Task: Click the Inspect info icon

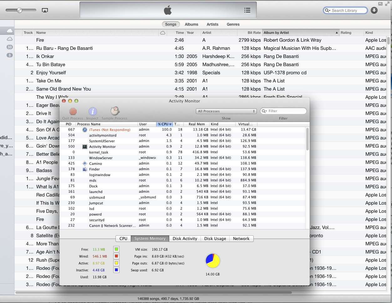Action: point(93,112)
